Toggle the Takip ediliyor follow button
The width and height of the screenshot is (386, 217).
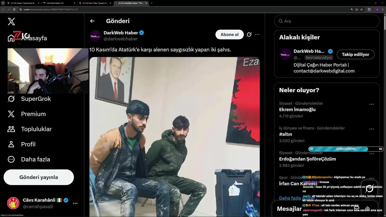(x=356, y=55)
